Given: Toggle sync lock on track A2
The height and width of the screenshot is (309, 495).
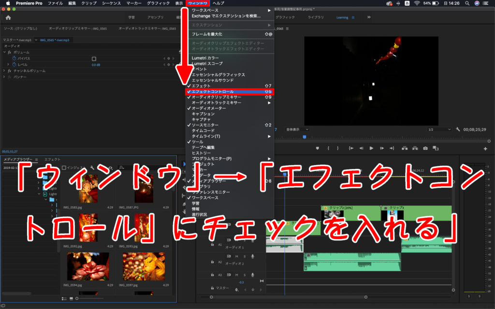Looking at the screenshot, I should [x=229, y=256].
